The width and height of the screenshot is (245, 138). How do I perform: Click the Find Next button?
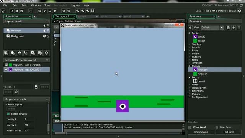tap(228, 132)
